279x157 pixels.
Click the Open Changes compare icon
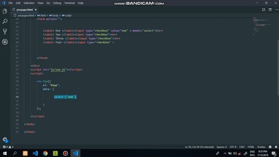pyautogui.click(x=263, y=10)
